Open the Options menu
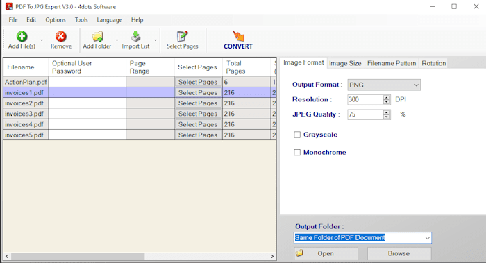Image resolution: width=486 pixels, height=263 pixels. [56, 20]
